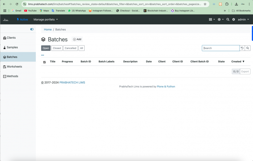Click the Batches stacked layers heading icon
Viewport: 253px width, 161px height.
coord(43,39)
